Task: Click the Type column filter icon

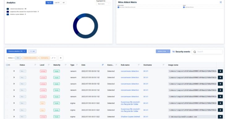Action: pos(77,65)
